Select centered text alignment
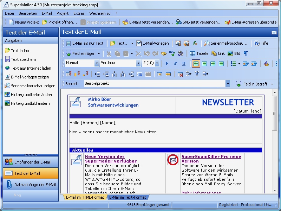 204,64
